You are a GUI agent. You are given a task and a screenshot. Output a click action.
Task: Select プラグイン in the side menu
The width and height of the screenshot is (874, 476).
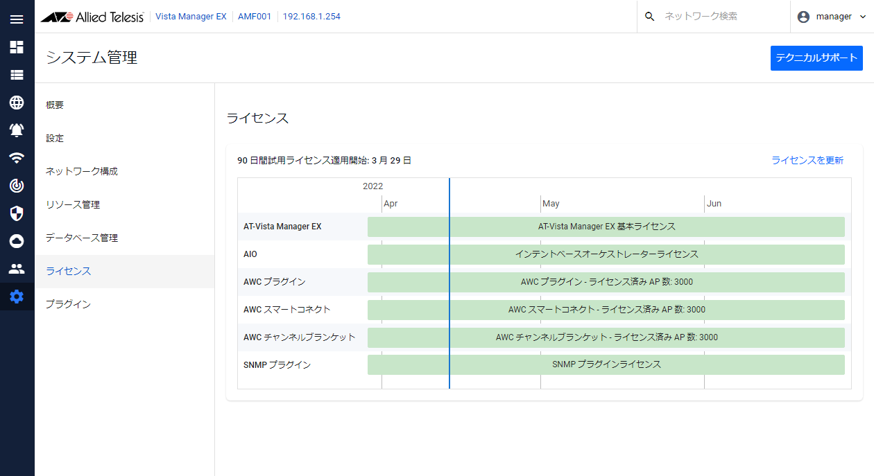[68, 304]
